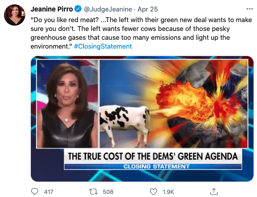257x197 pixels.
Task: Play the video on the host's frame
Action: pyautogui.click(x=68, y=104)
